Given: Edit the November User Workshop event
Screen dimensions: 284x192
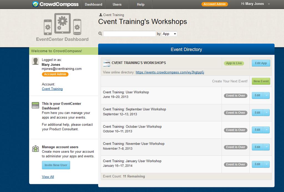Looking at the screenshot, I should tap(257, 147).
